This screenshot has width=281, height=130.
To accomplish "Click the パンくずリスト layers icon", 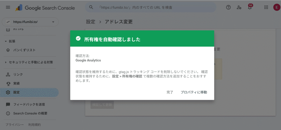I will (8, 50).
